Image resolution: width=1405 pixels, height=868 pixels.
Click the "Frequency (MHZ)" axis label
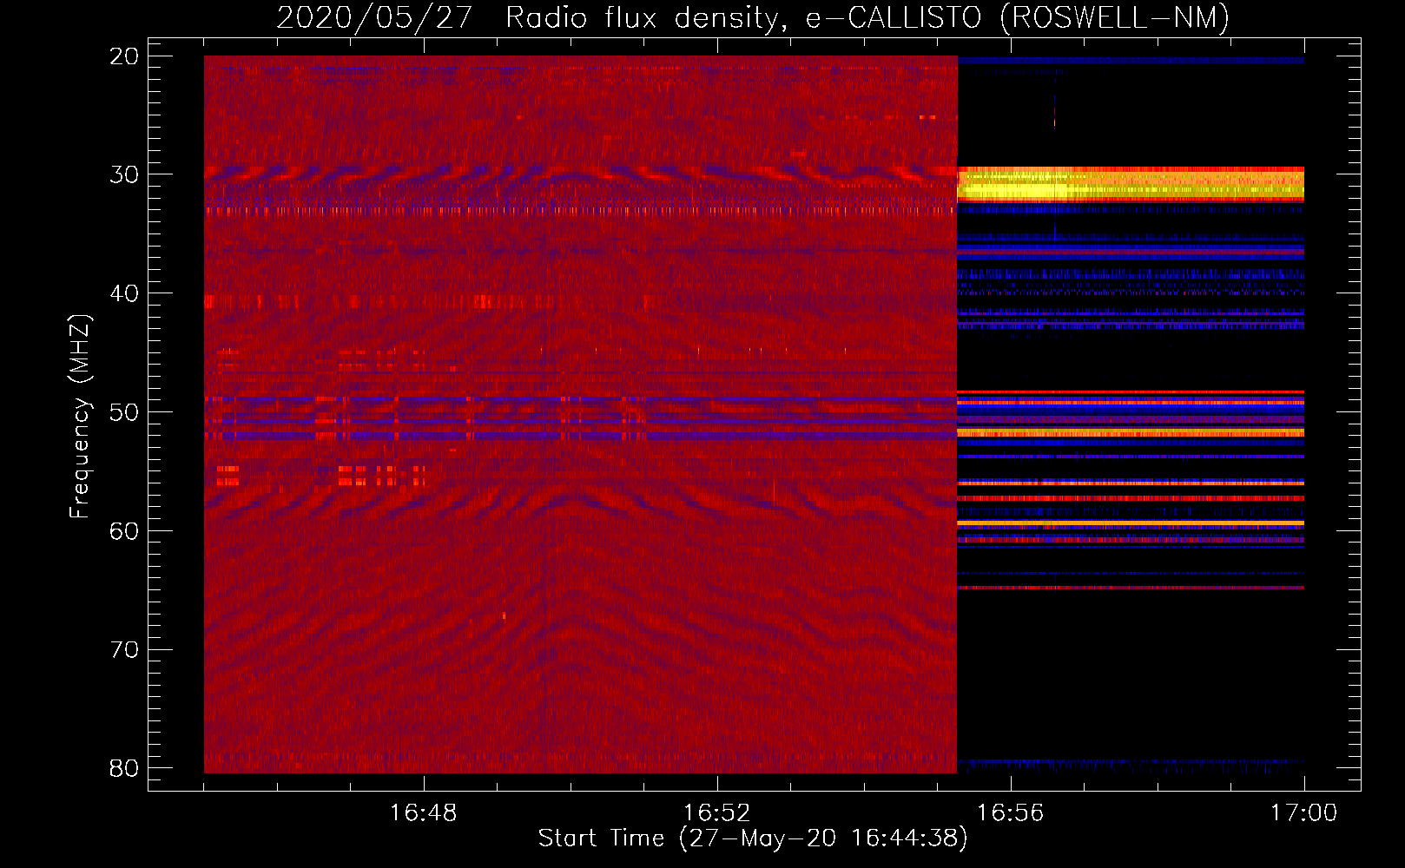(80, 416)
